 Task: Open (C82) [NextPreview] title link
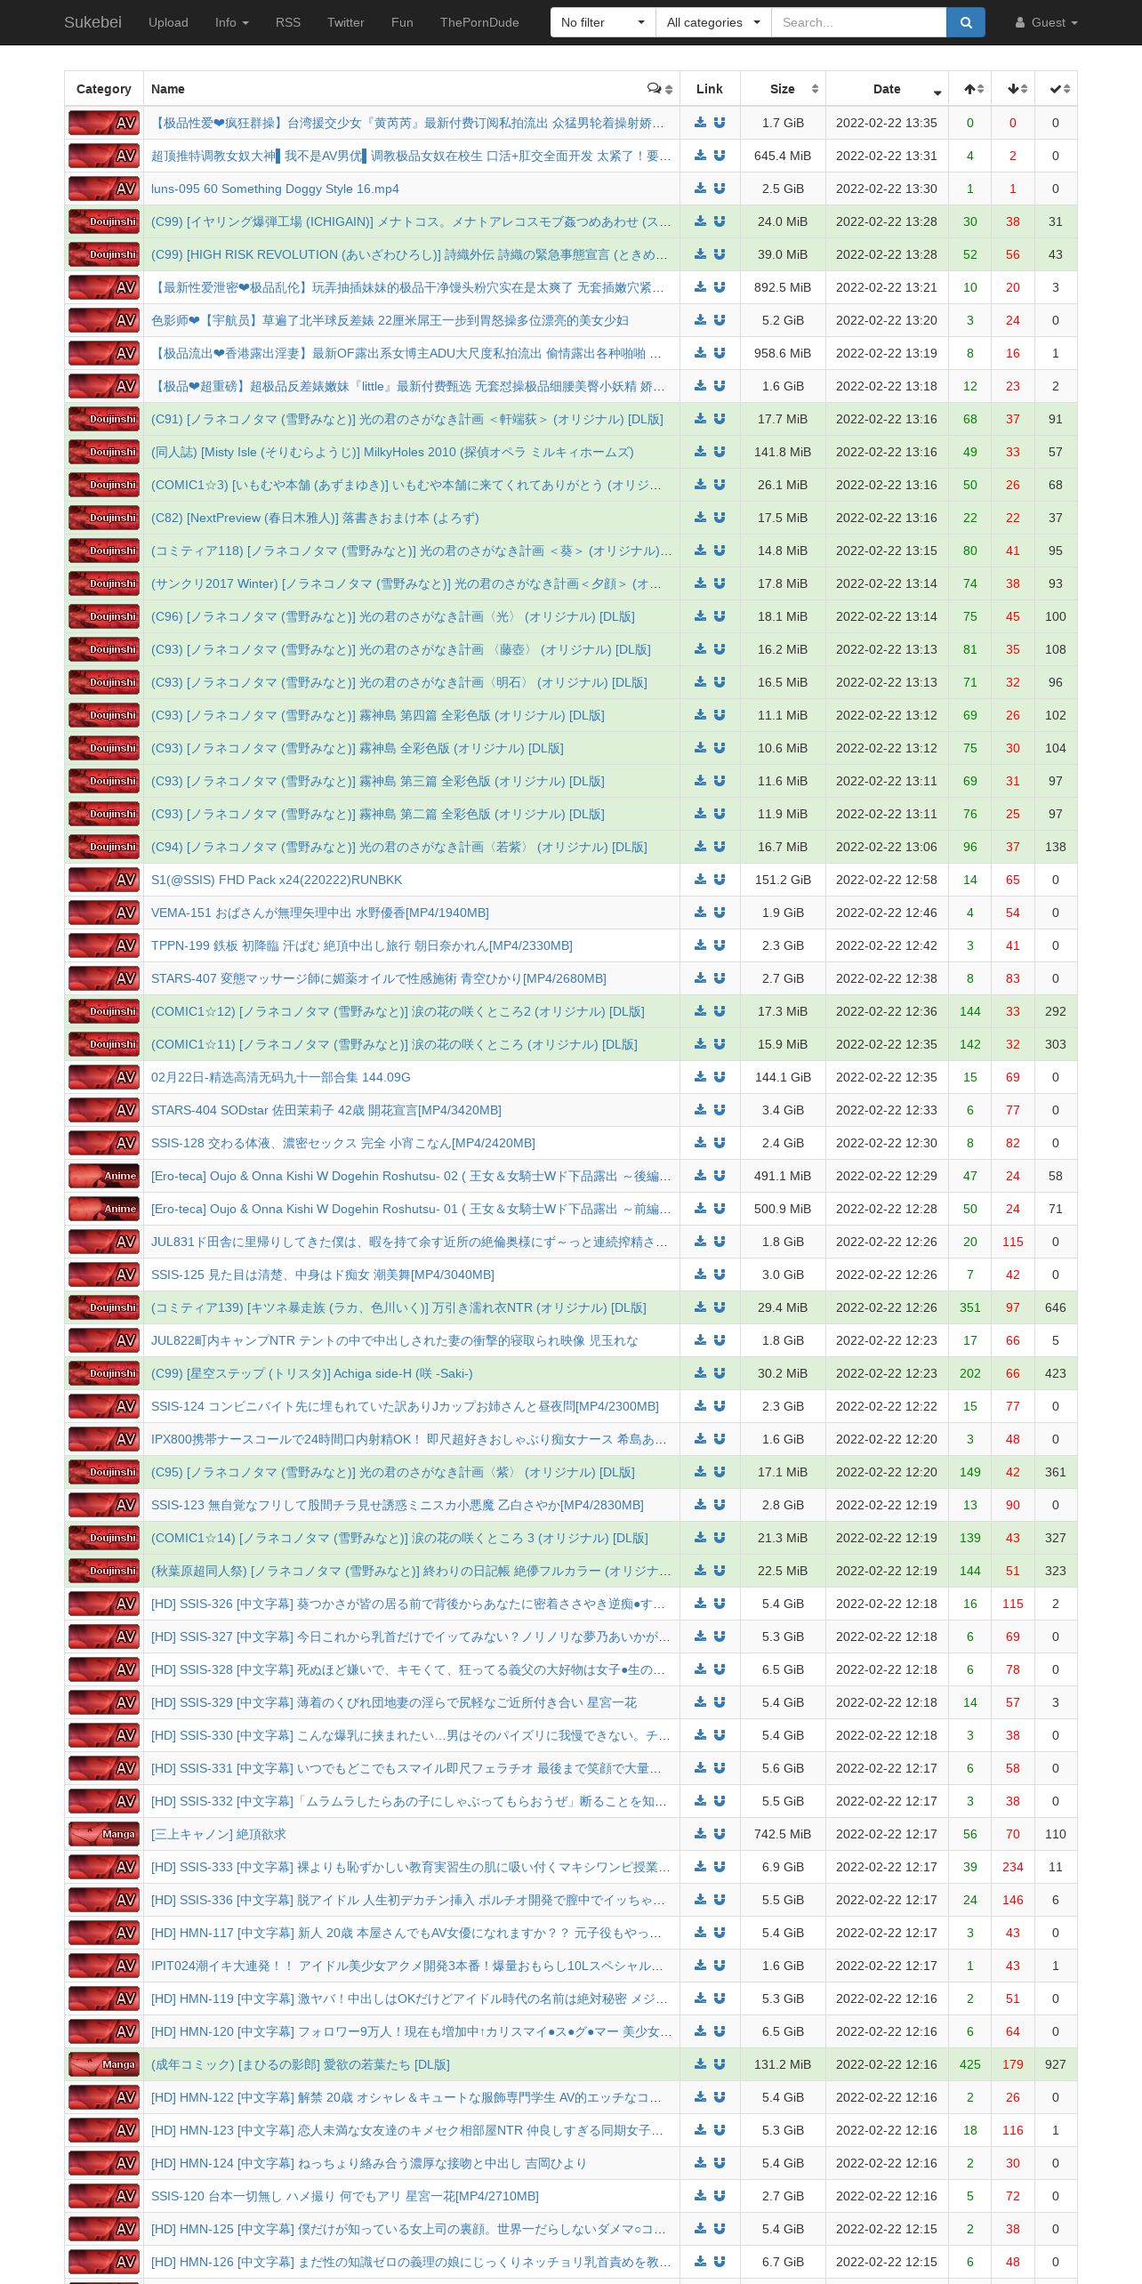point(315,518)
